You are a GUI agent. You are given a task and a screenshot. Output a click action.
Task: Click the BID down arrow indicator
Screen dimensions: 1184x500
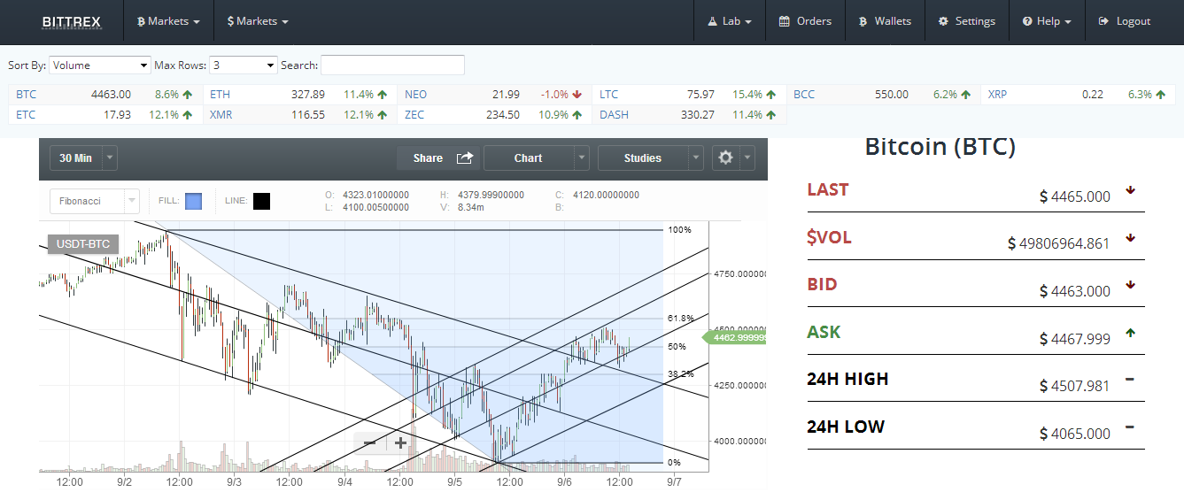(1130, 285)
